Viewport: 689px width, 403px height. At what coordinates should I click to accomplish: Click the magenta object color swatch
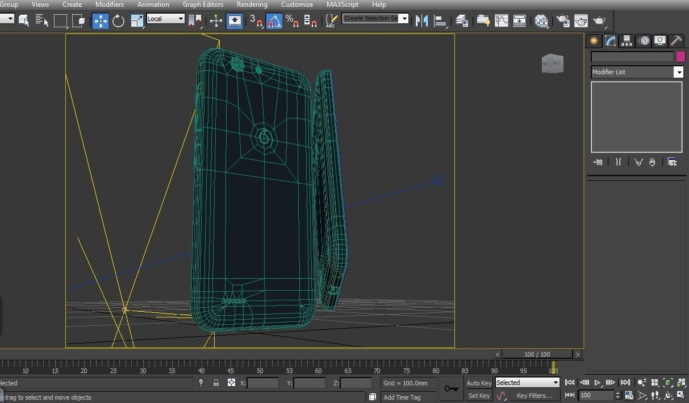point(680,57)
